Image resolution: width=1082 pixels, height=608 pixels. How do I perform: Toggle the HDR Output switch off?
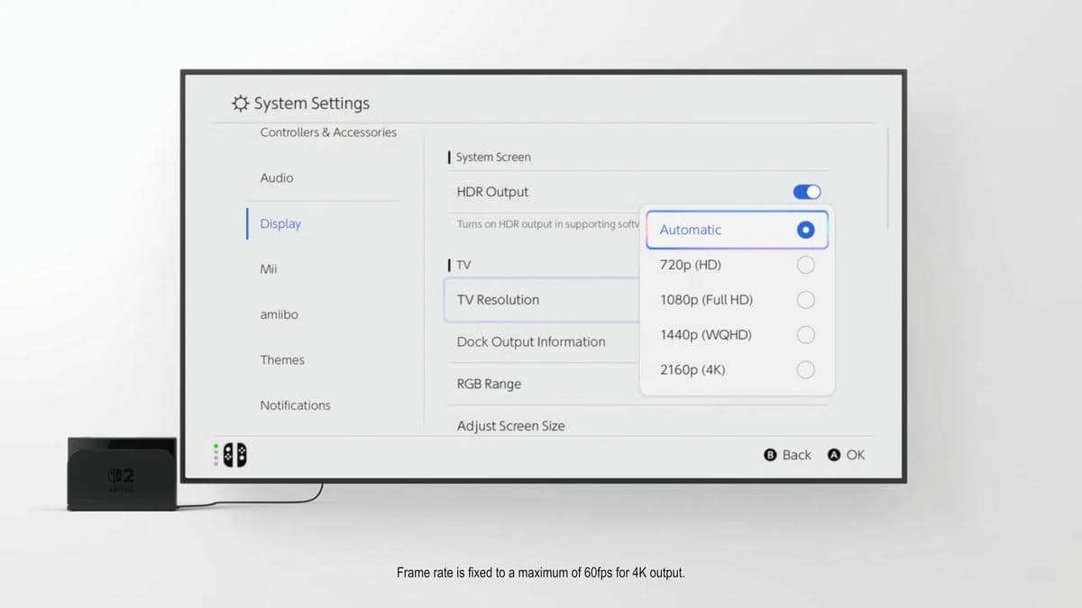(806, 191)
